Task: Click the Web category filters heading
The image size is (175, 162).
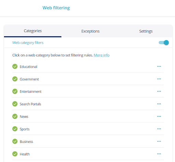Action: [x=28, y=43]
